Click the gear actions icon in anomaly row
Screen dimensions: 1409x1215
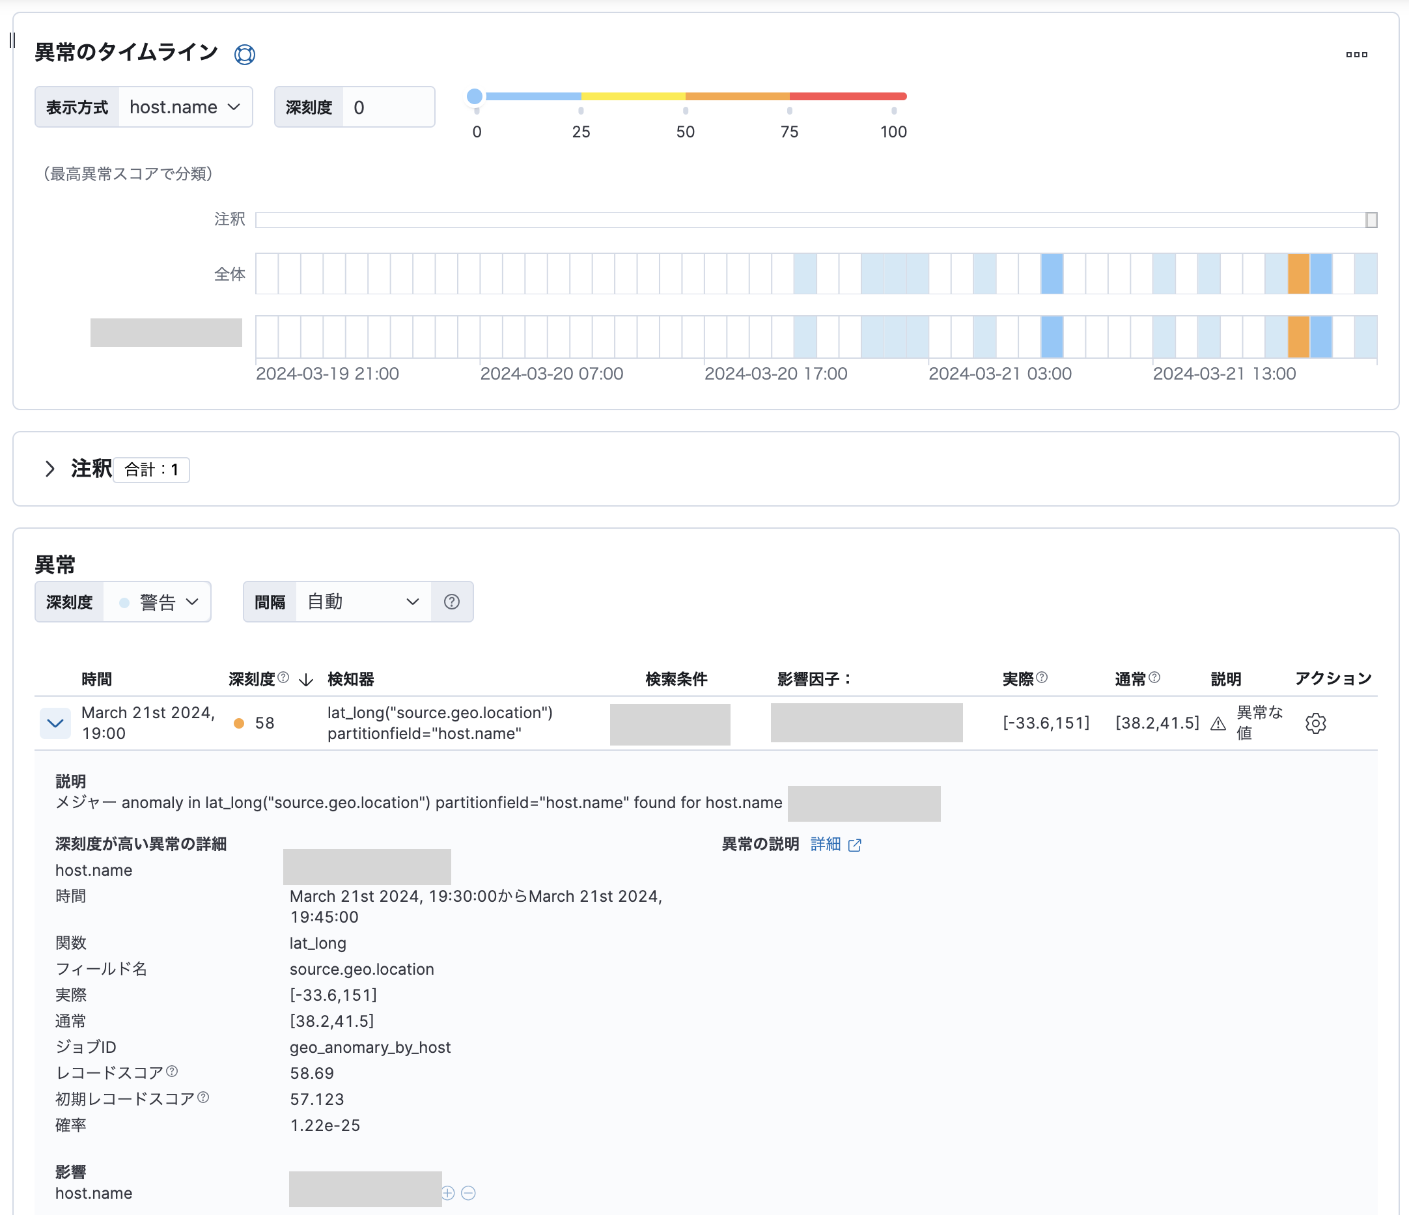tap(1315, 723)
